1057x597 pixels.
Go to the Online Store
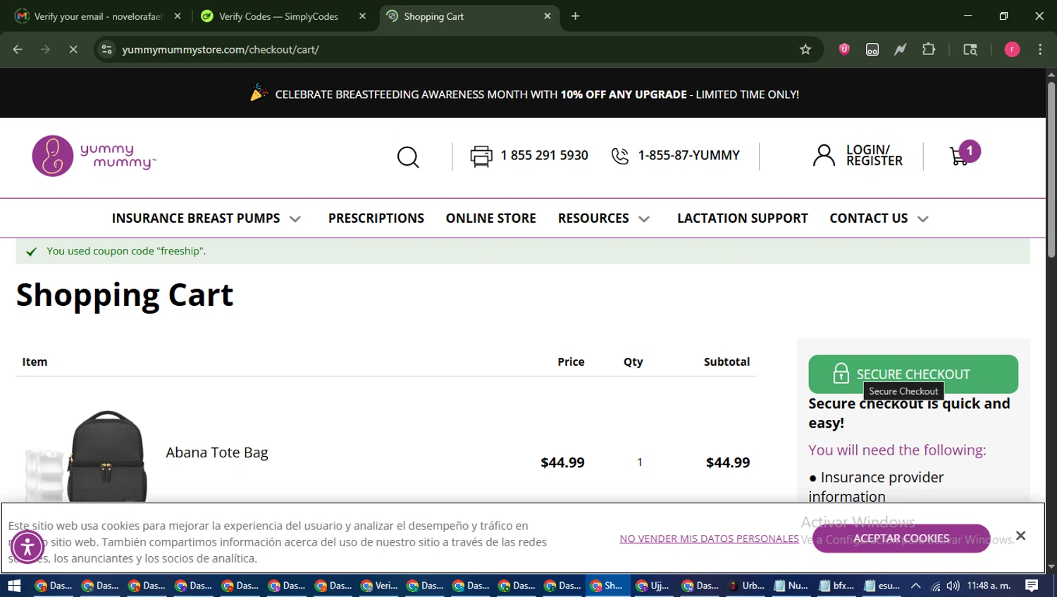491,219
